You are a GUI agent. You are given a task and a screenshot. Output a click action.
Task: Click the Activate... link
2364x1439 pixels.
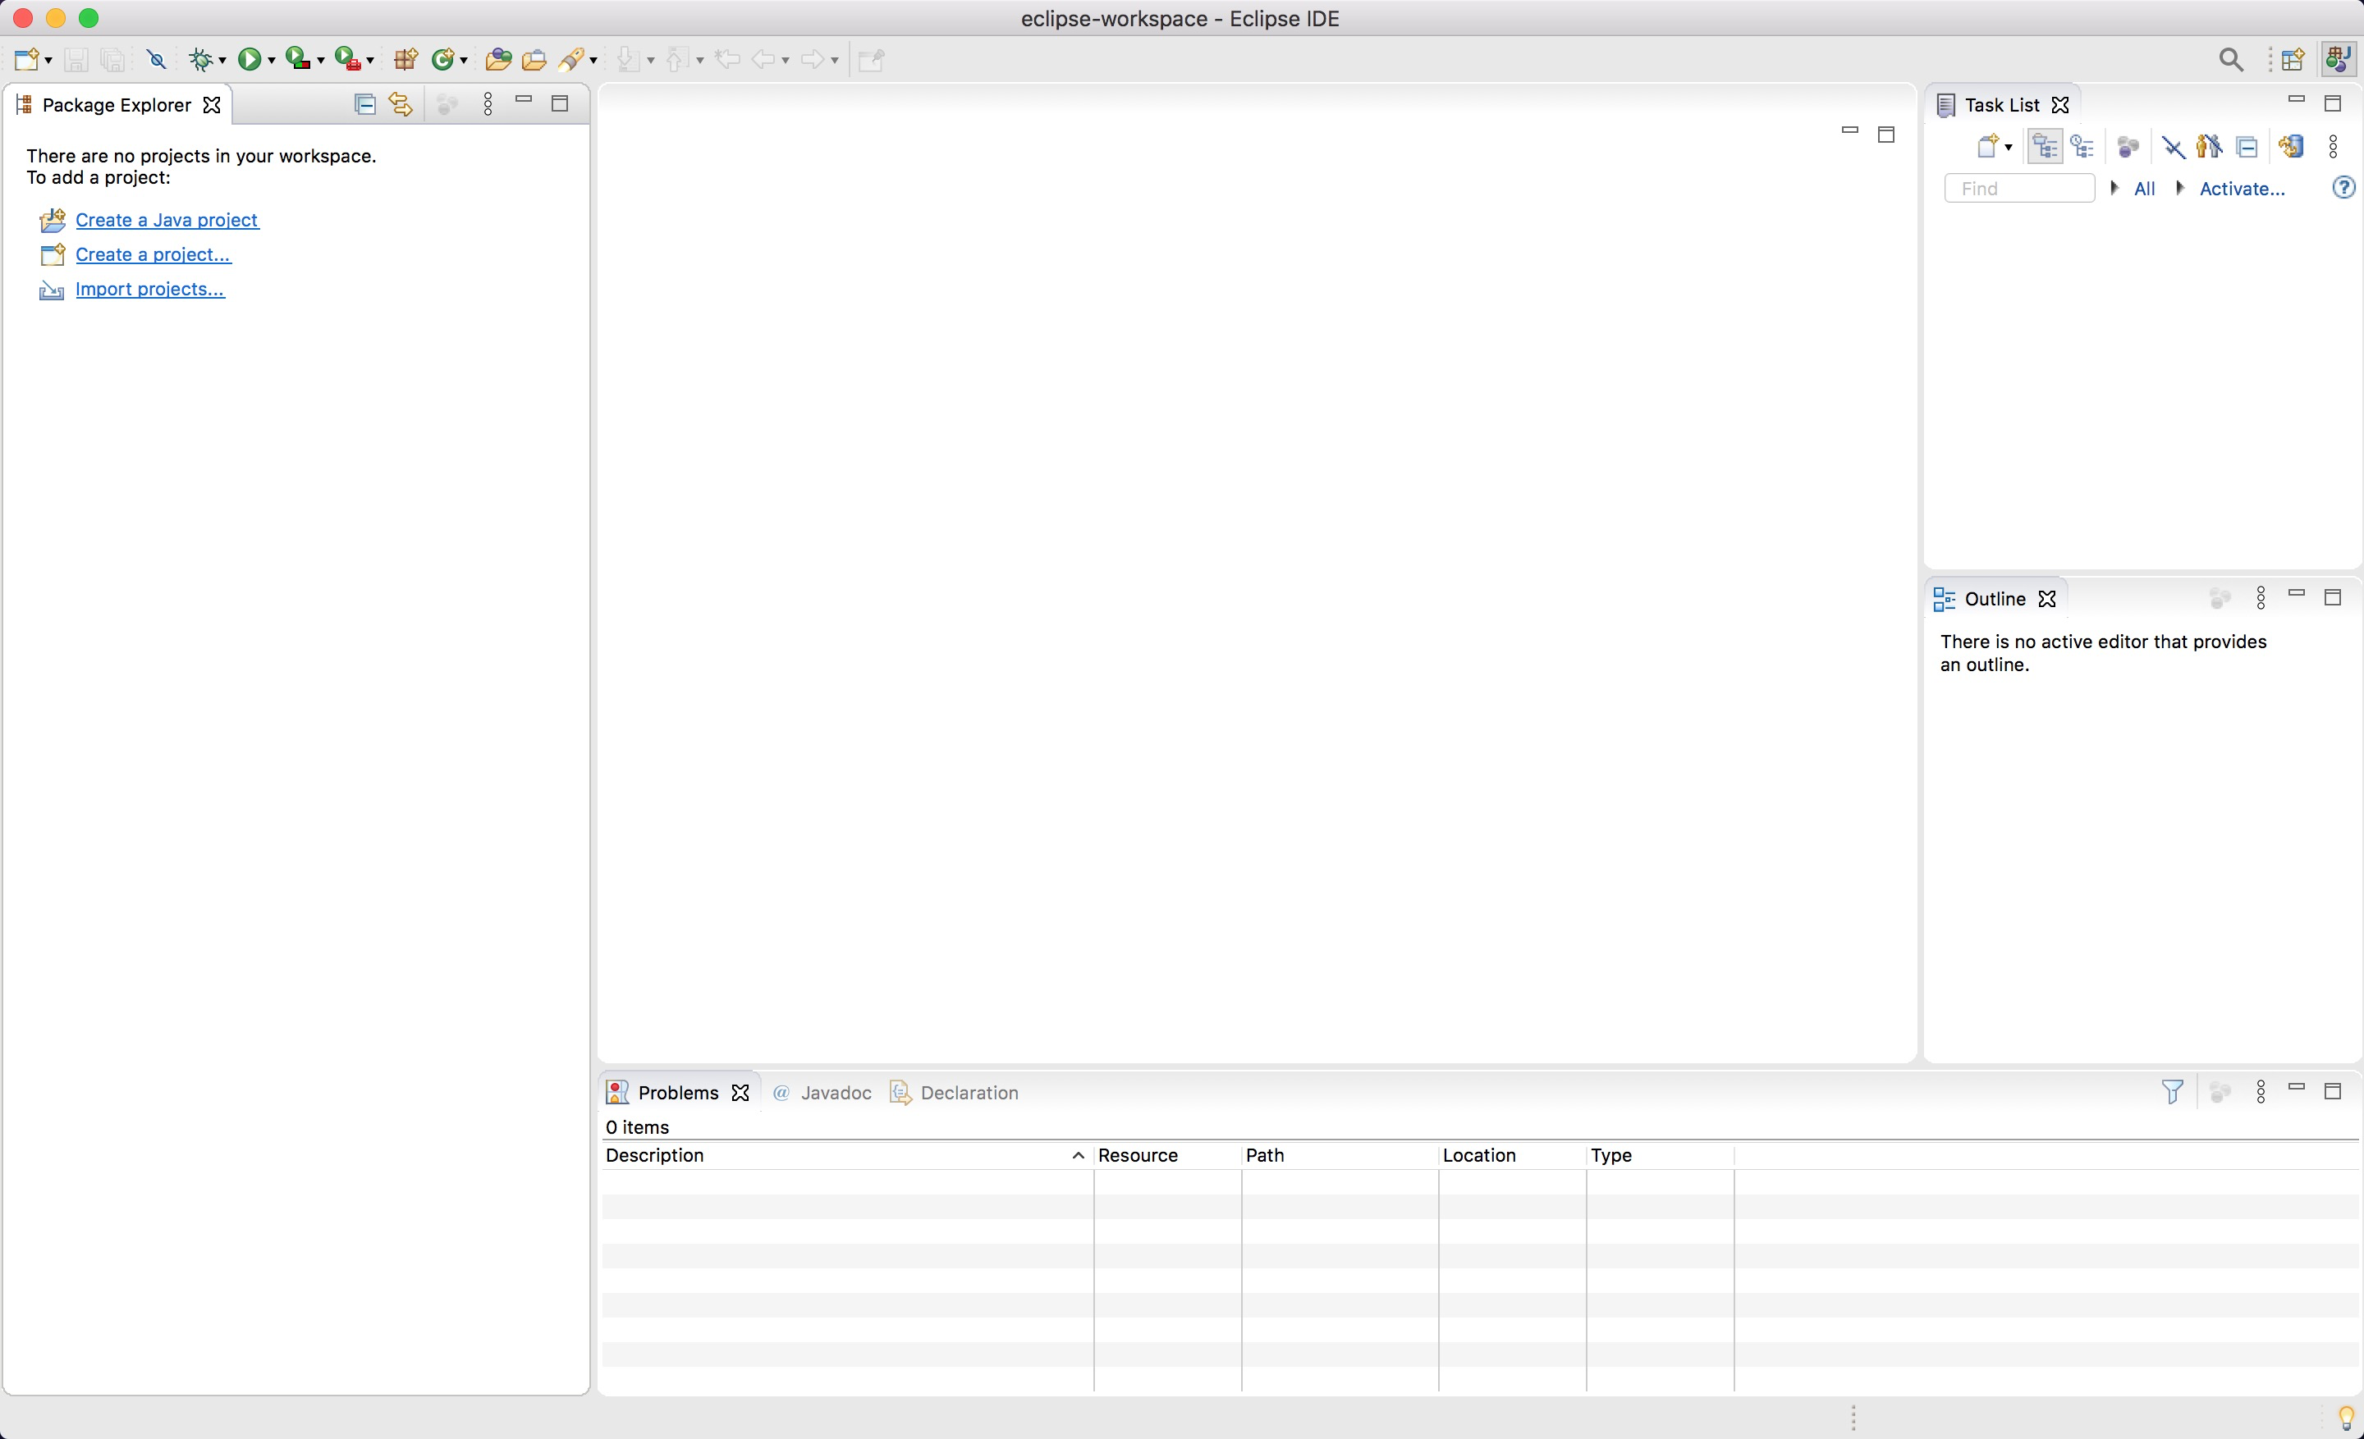click(x=2243, y=189)
